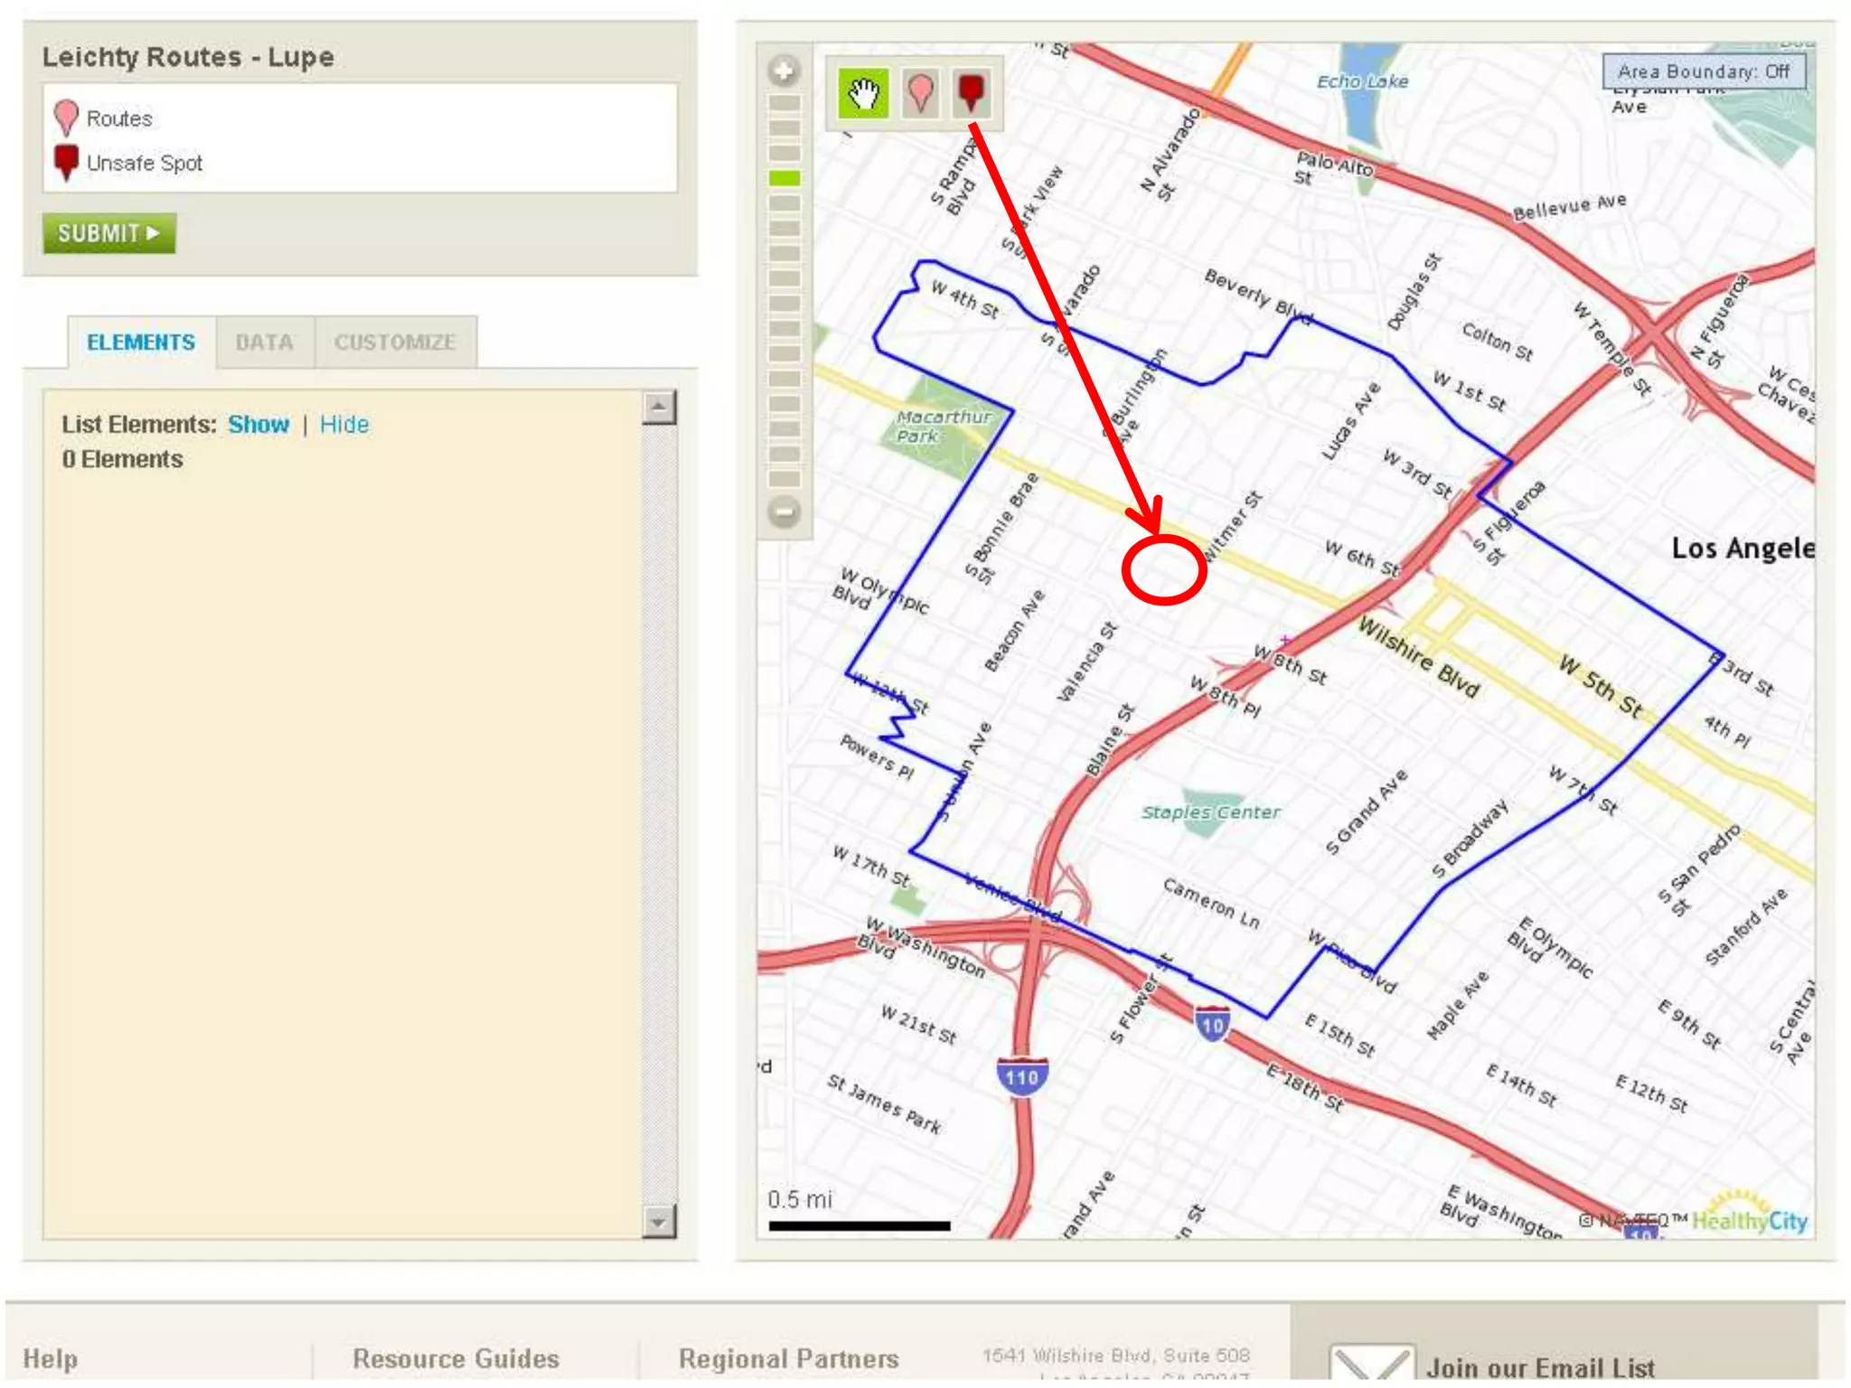Select the dark red Unsafe Spot marker tool

[971, 93]
